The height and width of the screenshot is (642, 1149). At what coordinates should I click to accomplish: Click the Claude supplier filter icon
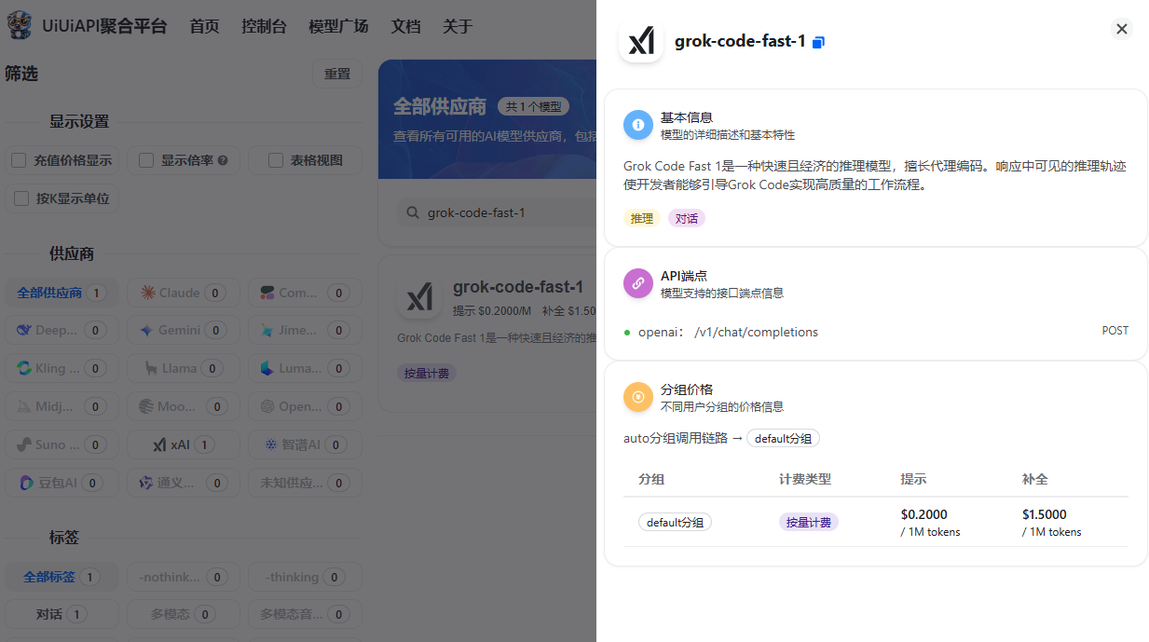[147, 292]
